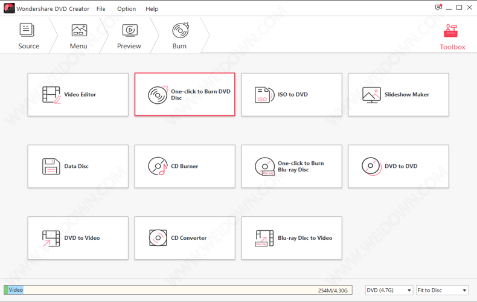Open the Video Editor tool
Viewport: 477px width, 302px height.
(x=78, y=95)
